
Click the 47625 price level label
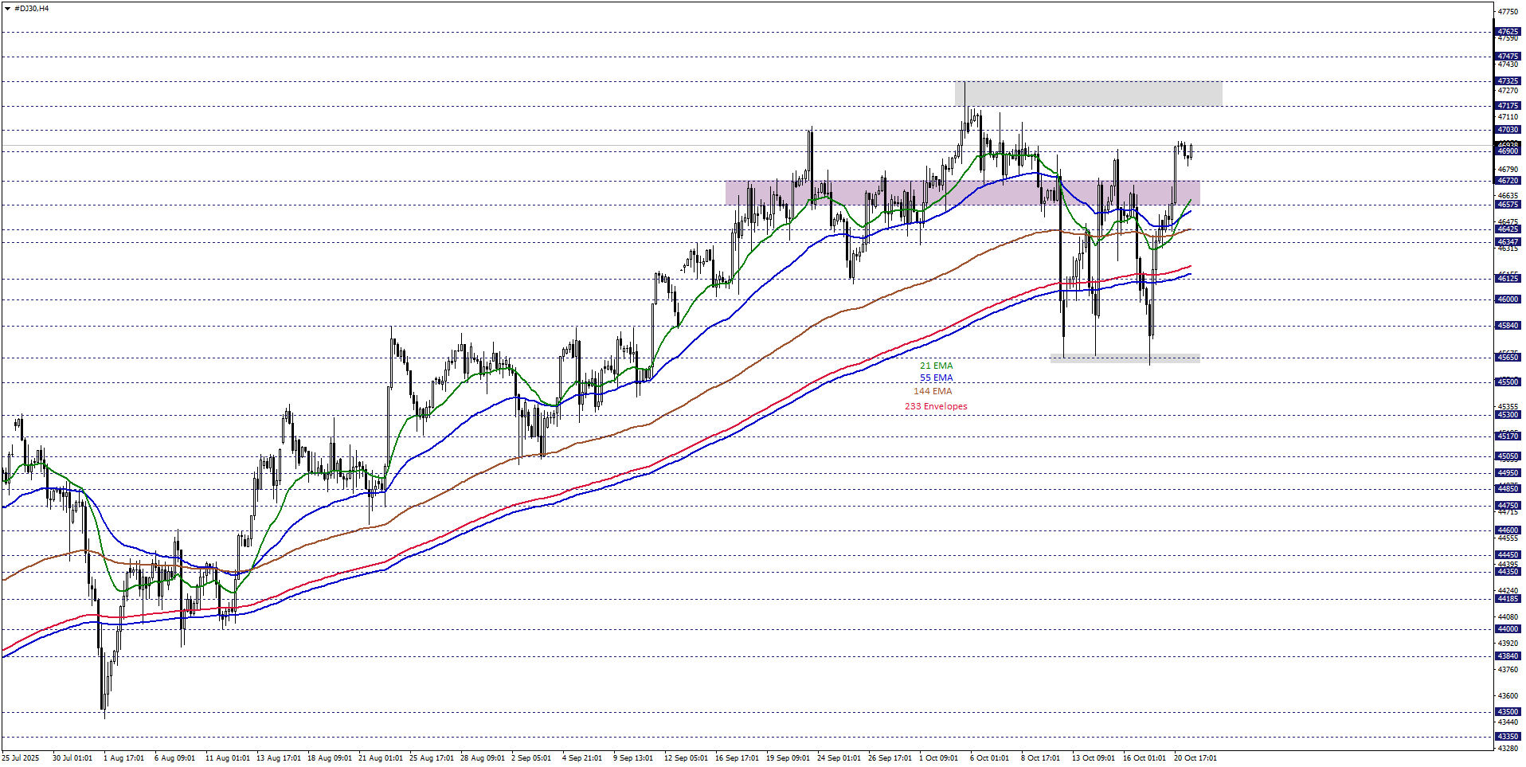point(1508,33)
